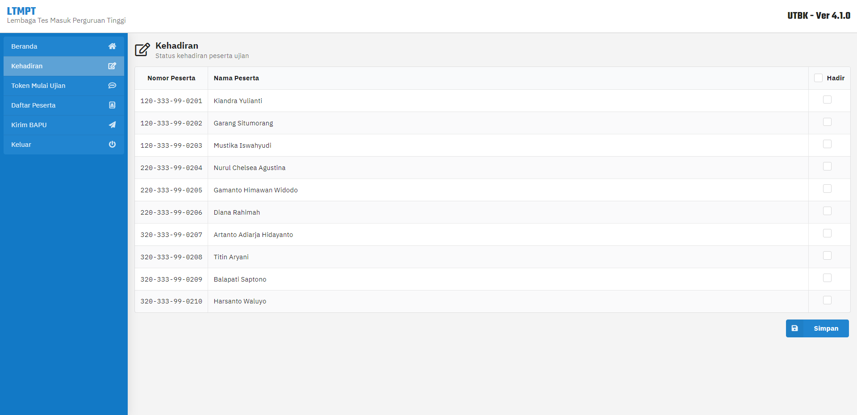This screenshot has height=415, width=857.
Task: Click the name Garang Situmorang
Action: pyautogui.click(x=243, y=123)
